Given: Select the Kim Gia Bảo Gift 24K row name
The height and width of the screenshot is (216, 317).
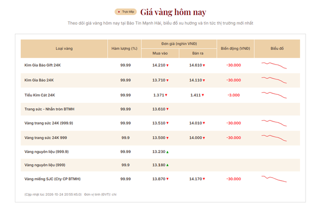Looking at the screenshot, I should (43, 65).
